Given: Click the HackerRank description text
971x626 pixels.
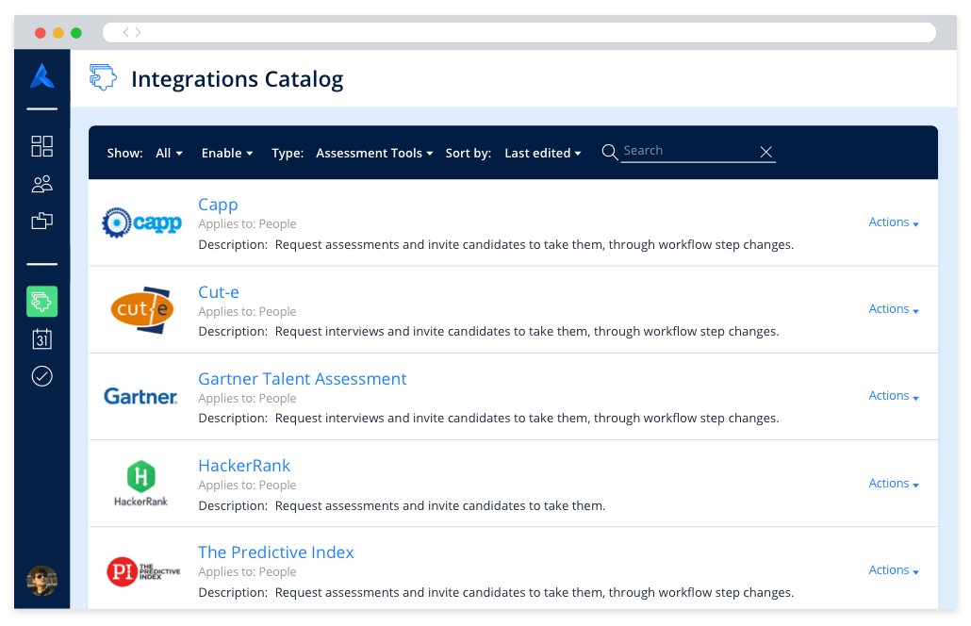Looking at the screenshot, I should (x=402, y=506).
